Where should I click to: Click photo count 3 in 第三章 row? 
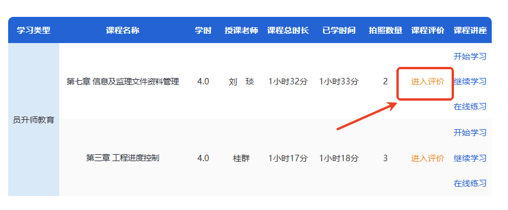click(x=385, y=158)
